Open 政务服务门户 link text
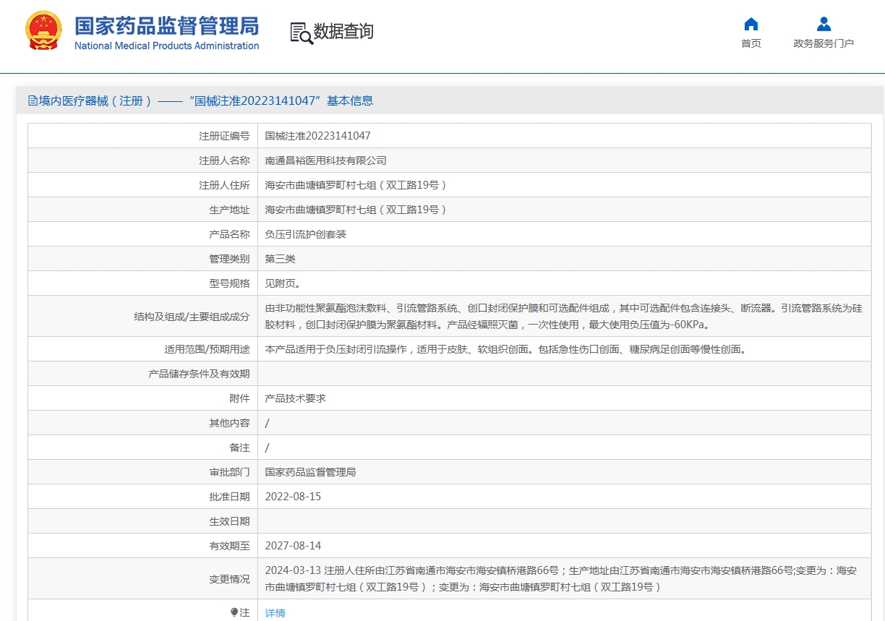885x621 pixels. coord(824,43)
